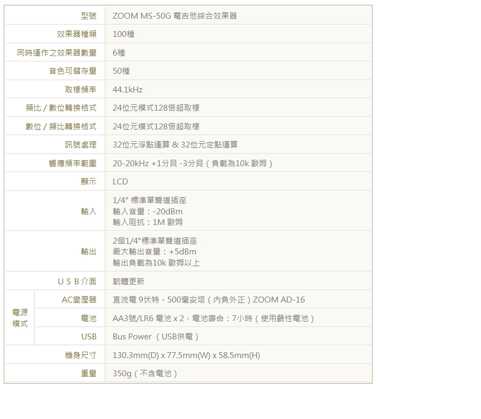Click the 數位 / 類比轉換格式 label
This screenshot has height=419, width=481.
click(x=61, y=127)
